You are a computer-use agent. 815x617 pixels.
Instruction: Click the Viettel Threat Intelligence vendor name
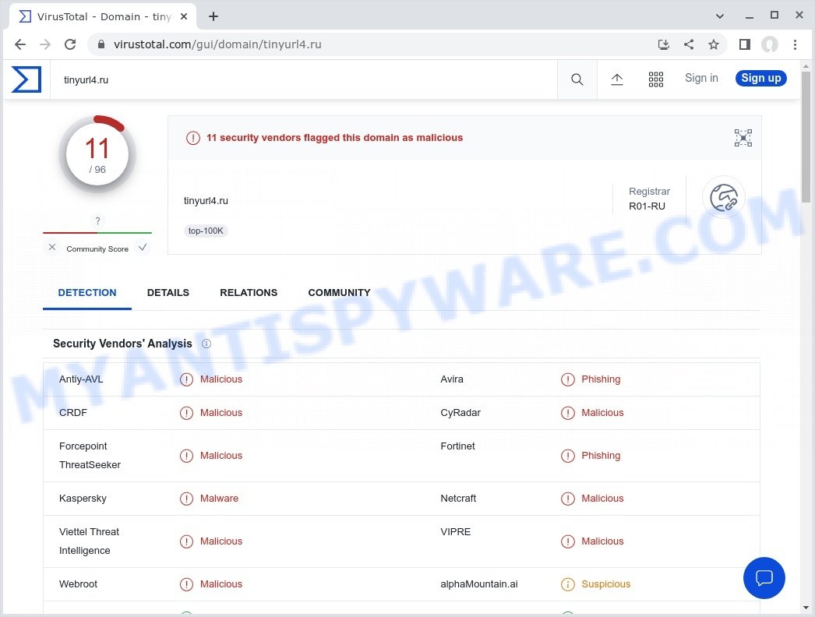click(x=89, y=541)
